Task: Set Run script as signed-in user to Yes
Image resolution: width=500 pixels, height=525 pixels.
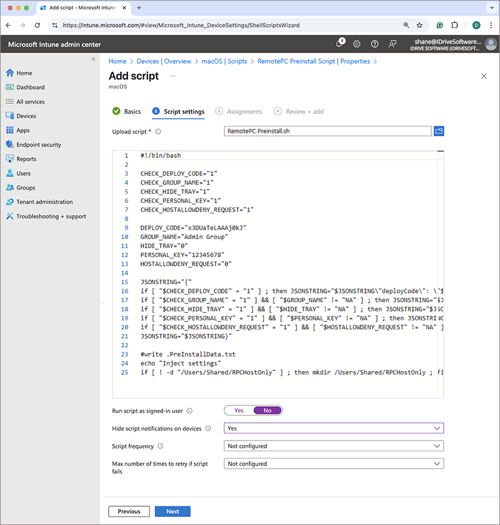Action: pyautogui.click(x=239, y=410)
